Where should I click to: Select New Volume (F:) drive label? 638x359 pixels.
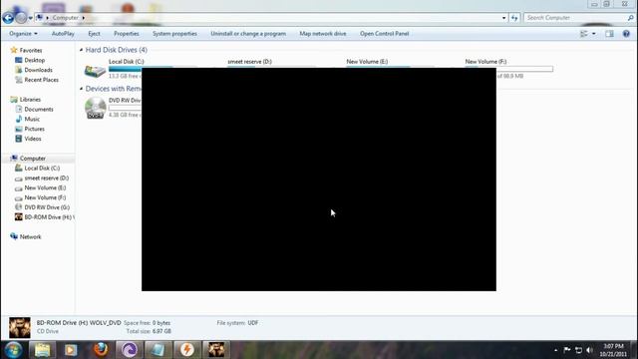(485, 62)
